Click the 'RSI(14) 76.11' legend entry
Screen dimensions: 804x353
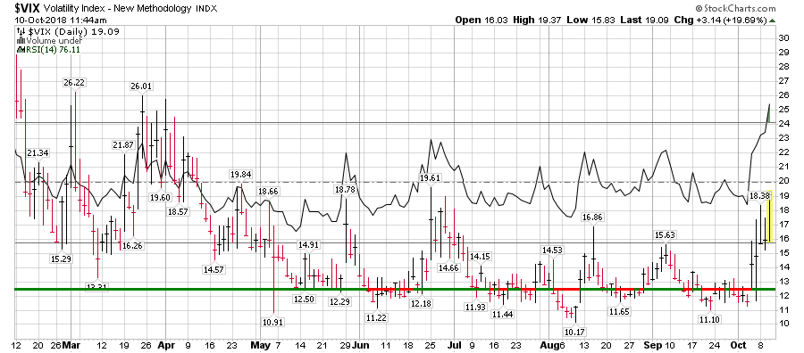(53, 49)
